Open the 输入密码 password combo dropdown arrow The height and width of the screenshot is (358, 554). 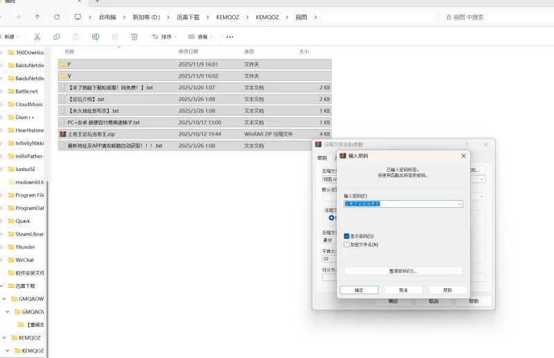459,204
